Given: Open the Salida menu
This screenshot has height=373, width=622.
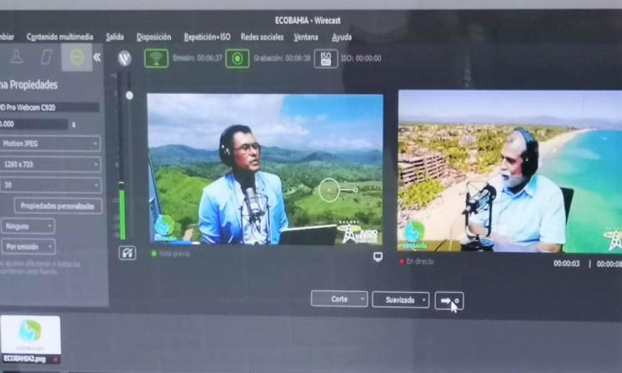Looking at the screenshot, I should tap(114, 37).
